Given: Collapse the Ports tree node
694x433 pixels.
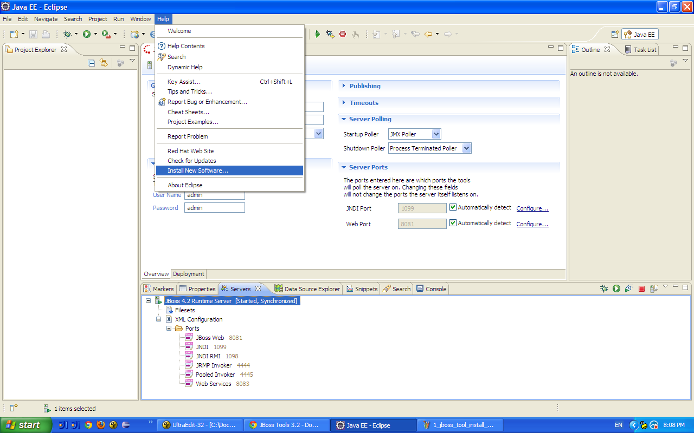Looking at the screenshot, I should tap(169, 328).
